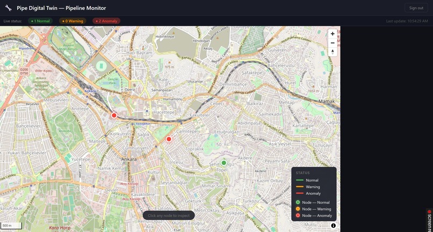Click the 'Pipe Digital Twin — Pipeline Monitor' title

point(61,8)
